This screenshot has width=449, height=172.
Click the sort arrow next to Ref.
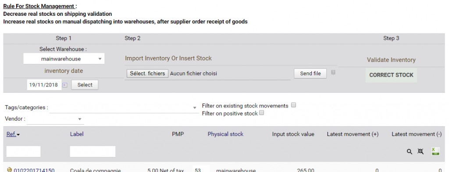[x=18, y=135]
